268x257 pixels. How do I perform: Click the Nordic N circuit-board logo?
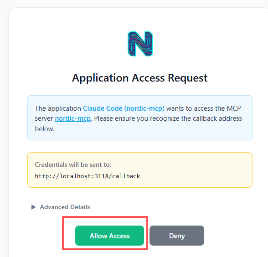[140, 44]
